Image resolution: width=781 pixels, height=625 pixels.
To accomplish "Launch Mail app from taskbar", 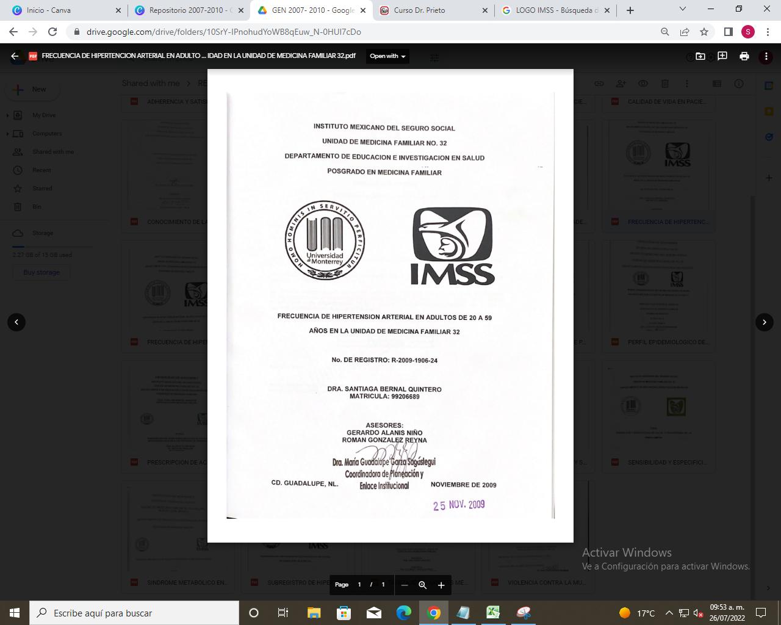I will click(374, 613).
